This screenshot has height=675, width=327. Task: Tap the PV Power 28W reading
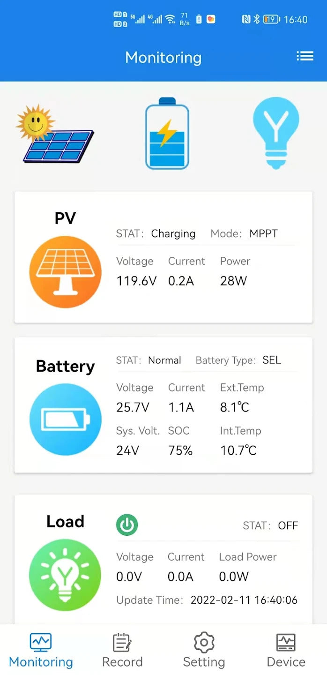pyautogui.click(x=233, y=281)
